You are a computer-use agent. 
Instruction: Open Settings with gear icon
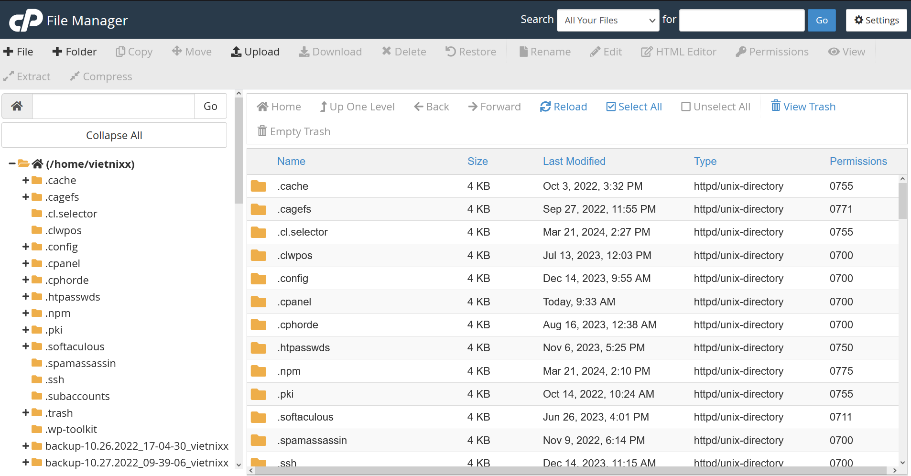click(858, 20)
